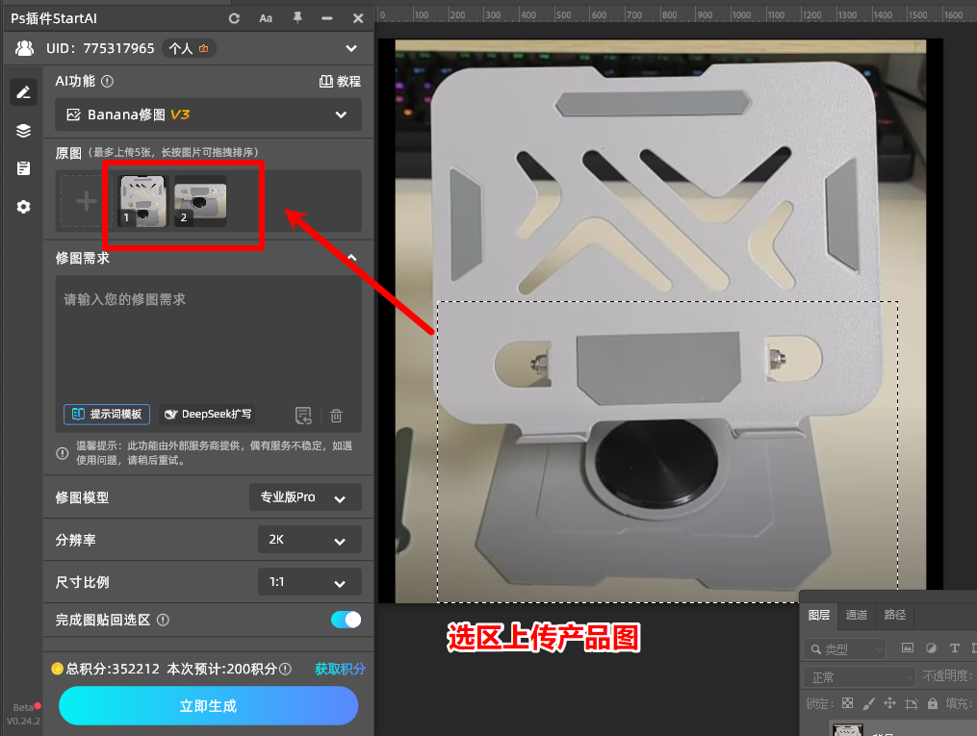Click the plus box to add a source image
Image resolution: width=977 pixels, height=736 pixels.
pos(86,201)
